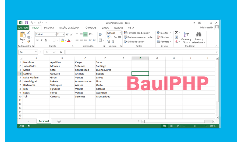The width and height of the screenshot is (242, 142).
Task: Increase font size with larger A
Action: pyautogui.click(x=67, y=34)
